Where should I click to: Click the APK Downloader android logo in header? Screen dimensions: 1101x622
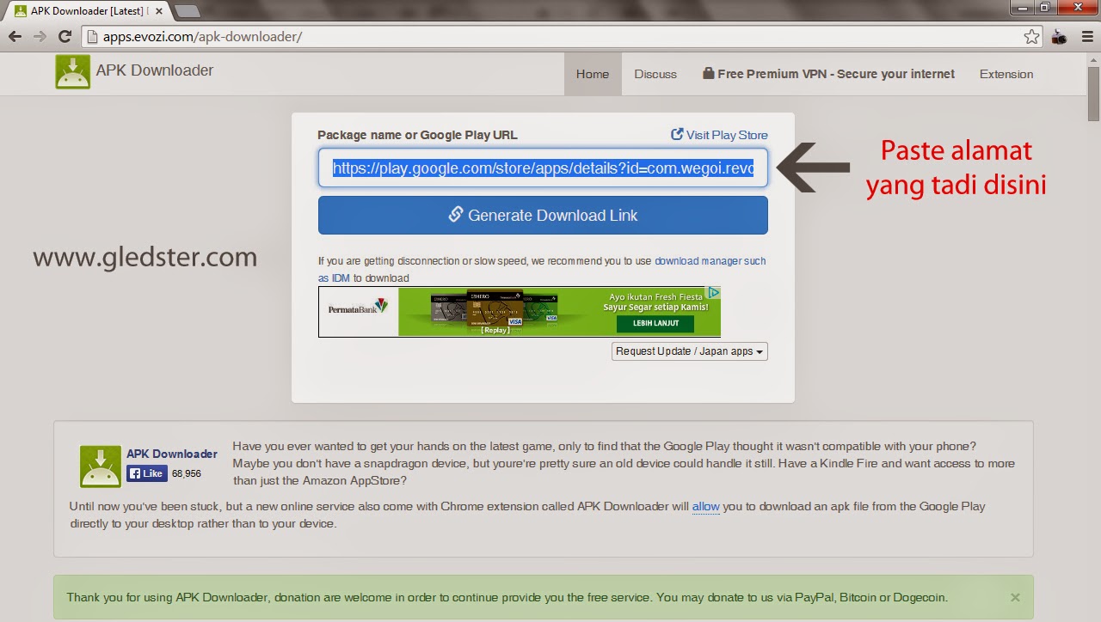coord(72,71)
